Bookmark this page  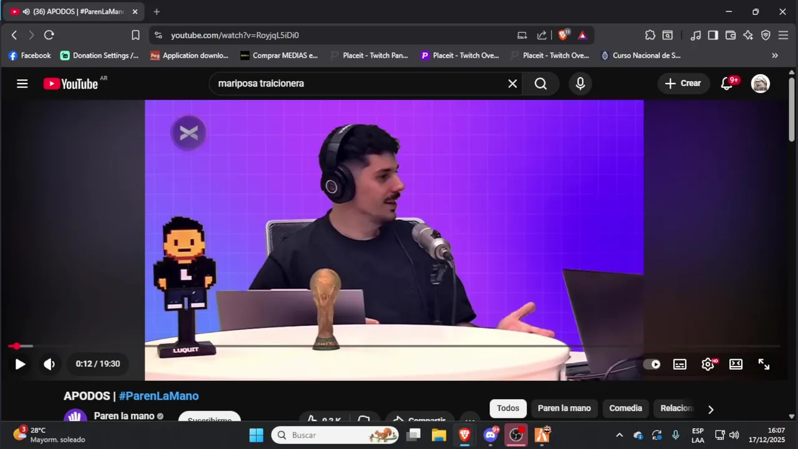pos(135,35)
